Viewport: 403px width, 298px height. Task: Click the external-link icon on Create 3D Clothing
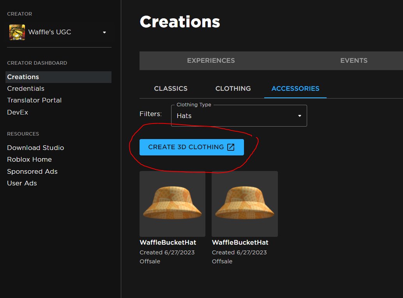coord(231,147)
